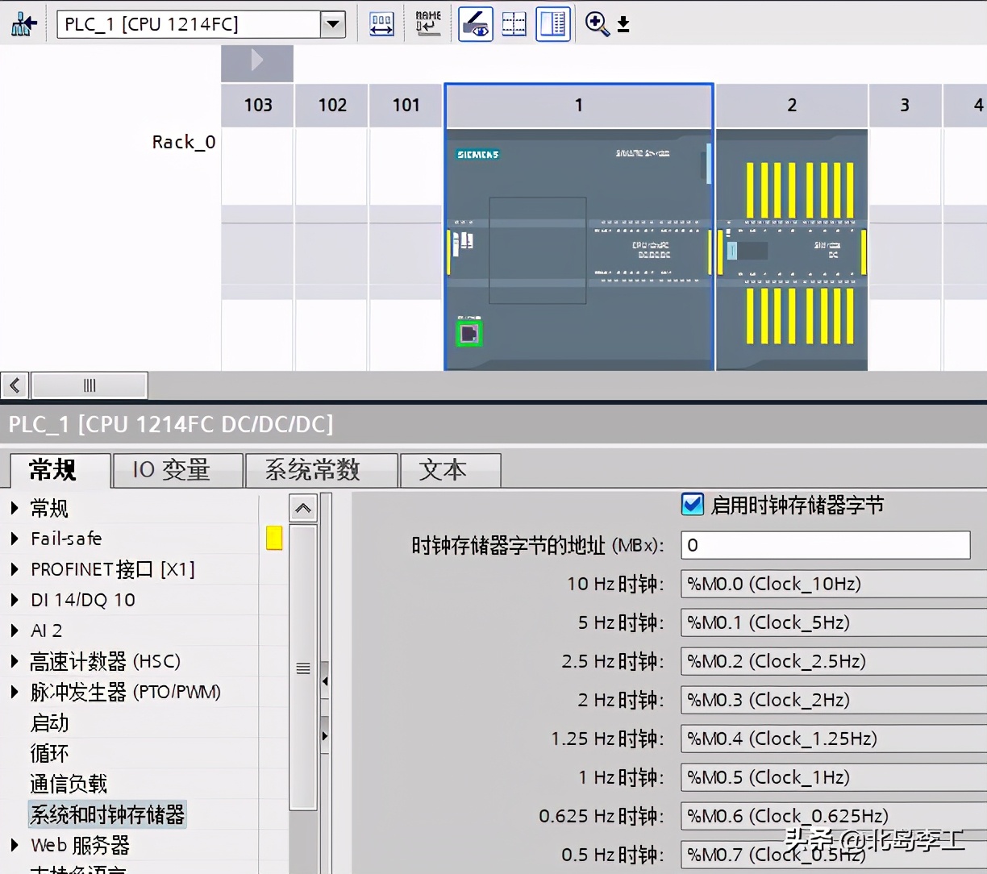
Task: Open the PLC_1 device selection dropdown
Action: tap(332, 24)
